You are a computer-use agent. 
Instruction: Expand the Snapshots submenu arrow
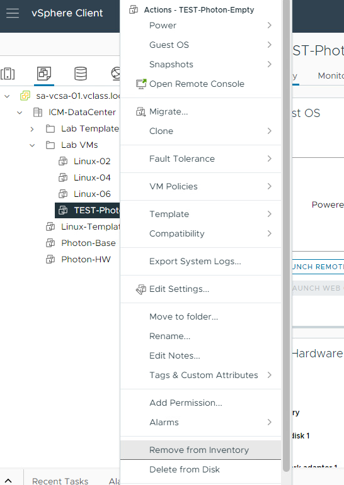pyautogui.click(x=269, y=64)
